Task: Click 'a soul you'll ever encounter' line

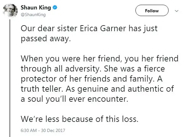Action: coord(74,99)
